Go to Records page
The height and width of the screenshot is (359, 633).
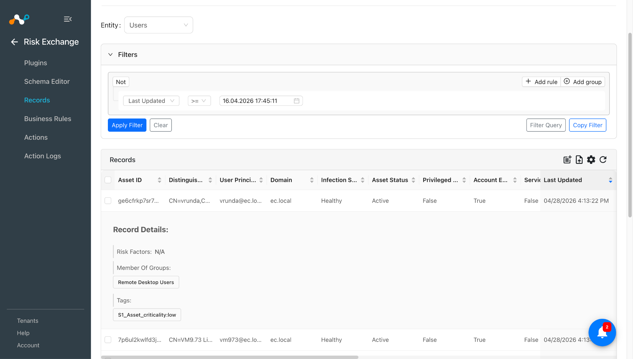pos(37,100)
